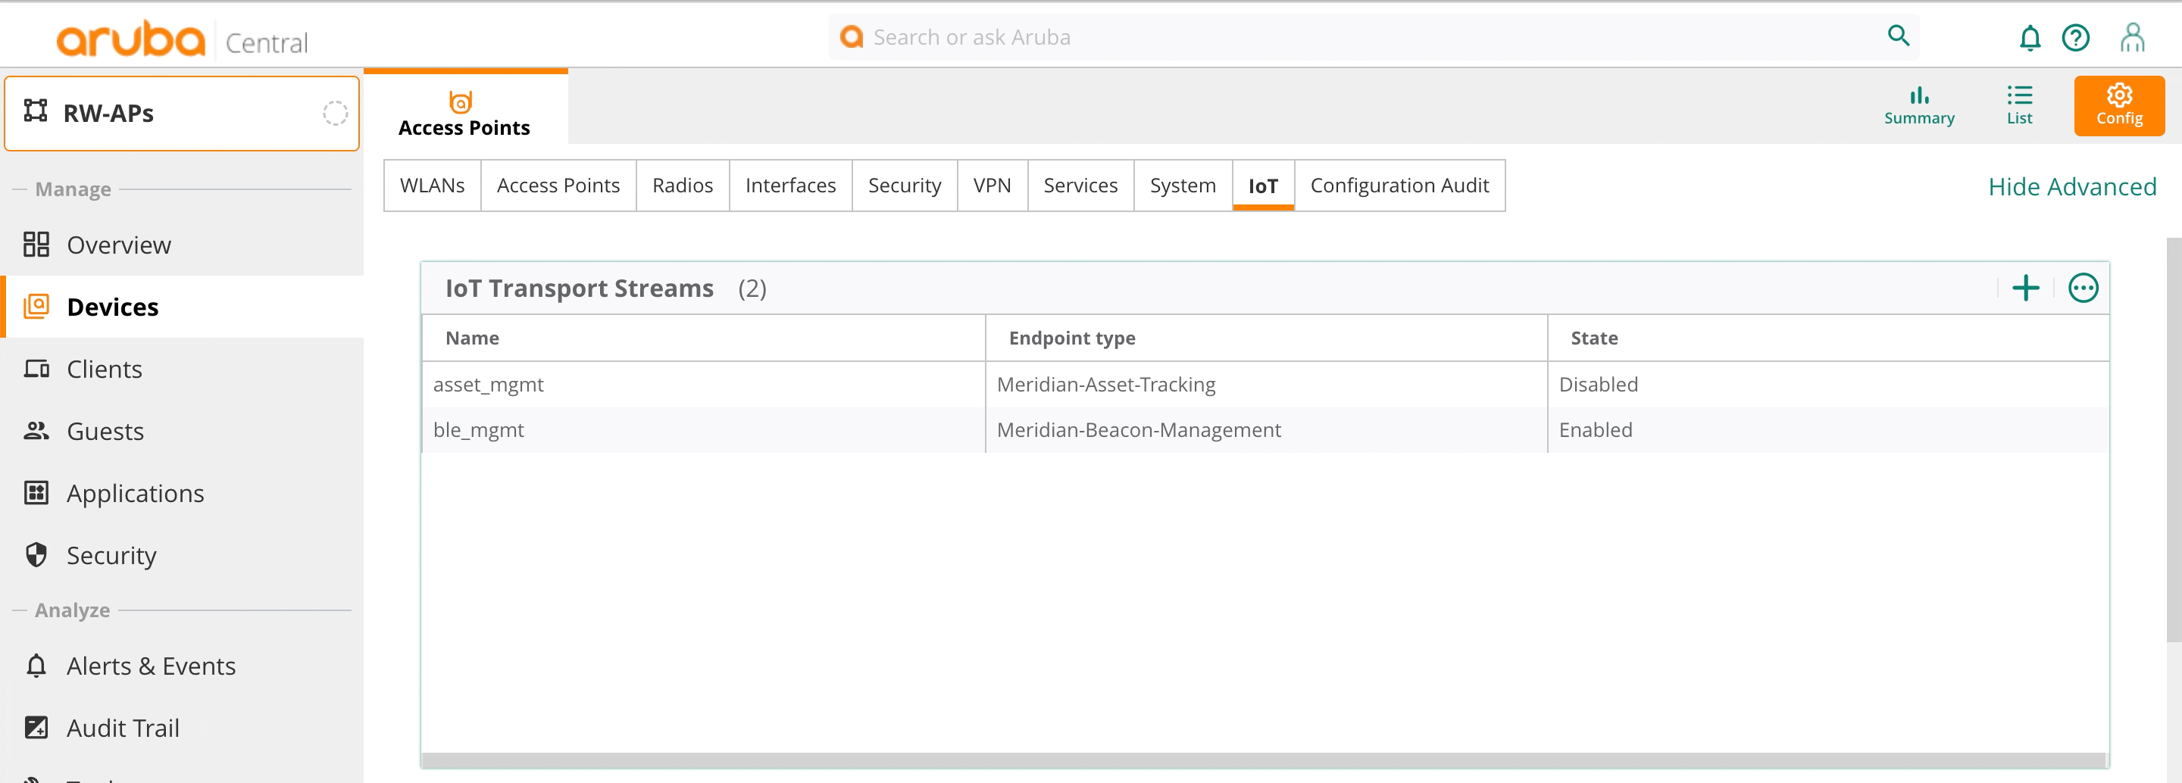Select the Radios tab
The image size is (2182, 783).
(683, 186)
